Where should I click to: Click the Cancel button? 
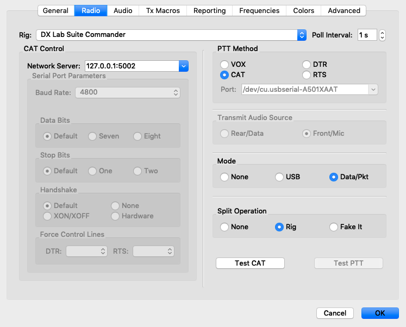[335, 313]
